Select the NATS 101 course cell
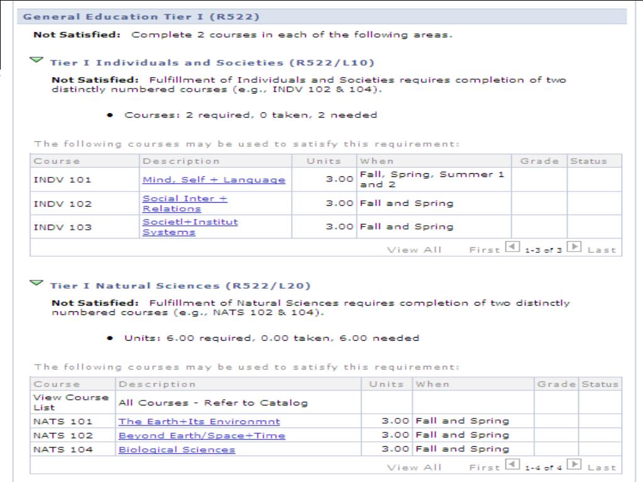 coord(73,421)
